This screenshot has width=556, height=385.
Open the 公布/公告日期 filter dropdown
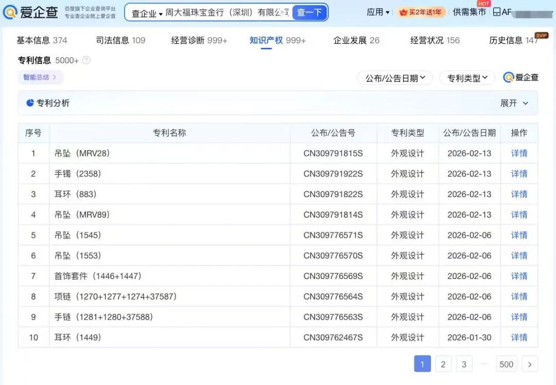coord(395,78)
